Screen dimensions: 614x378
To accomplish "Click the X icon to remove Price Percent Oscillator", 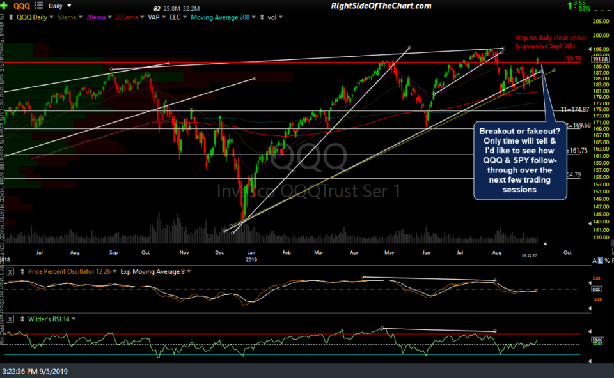I will tap(10, 271).
